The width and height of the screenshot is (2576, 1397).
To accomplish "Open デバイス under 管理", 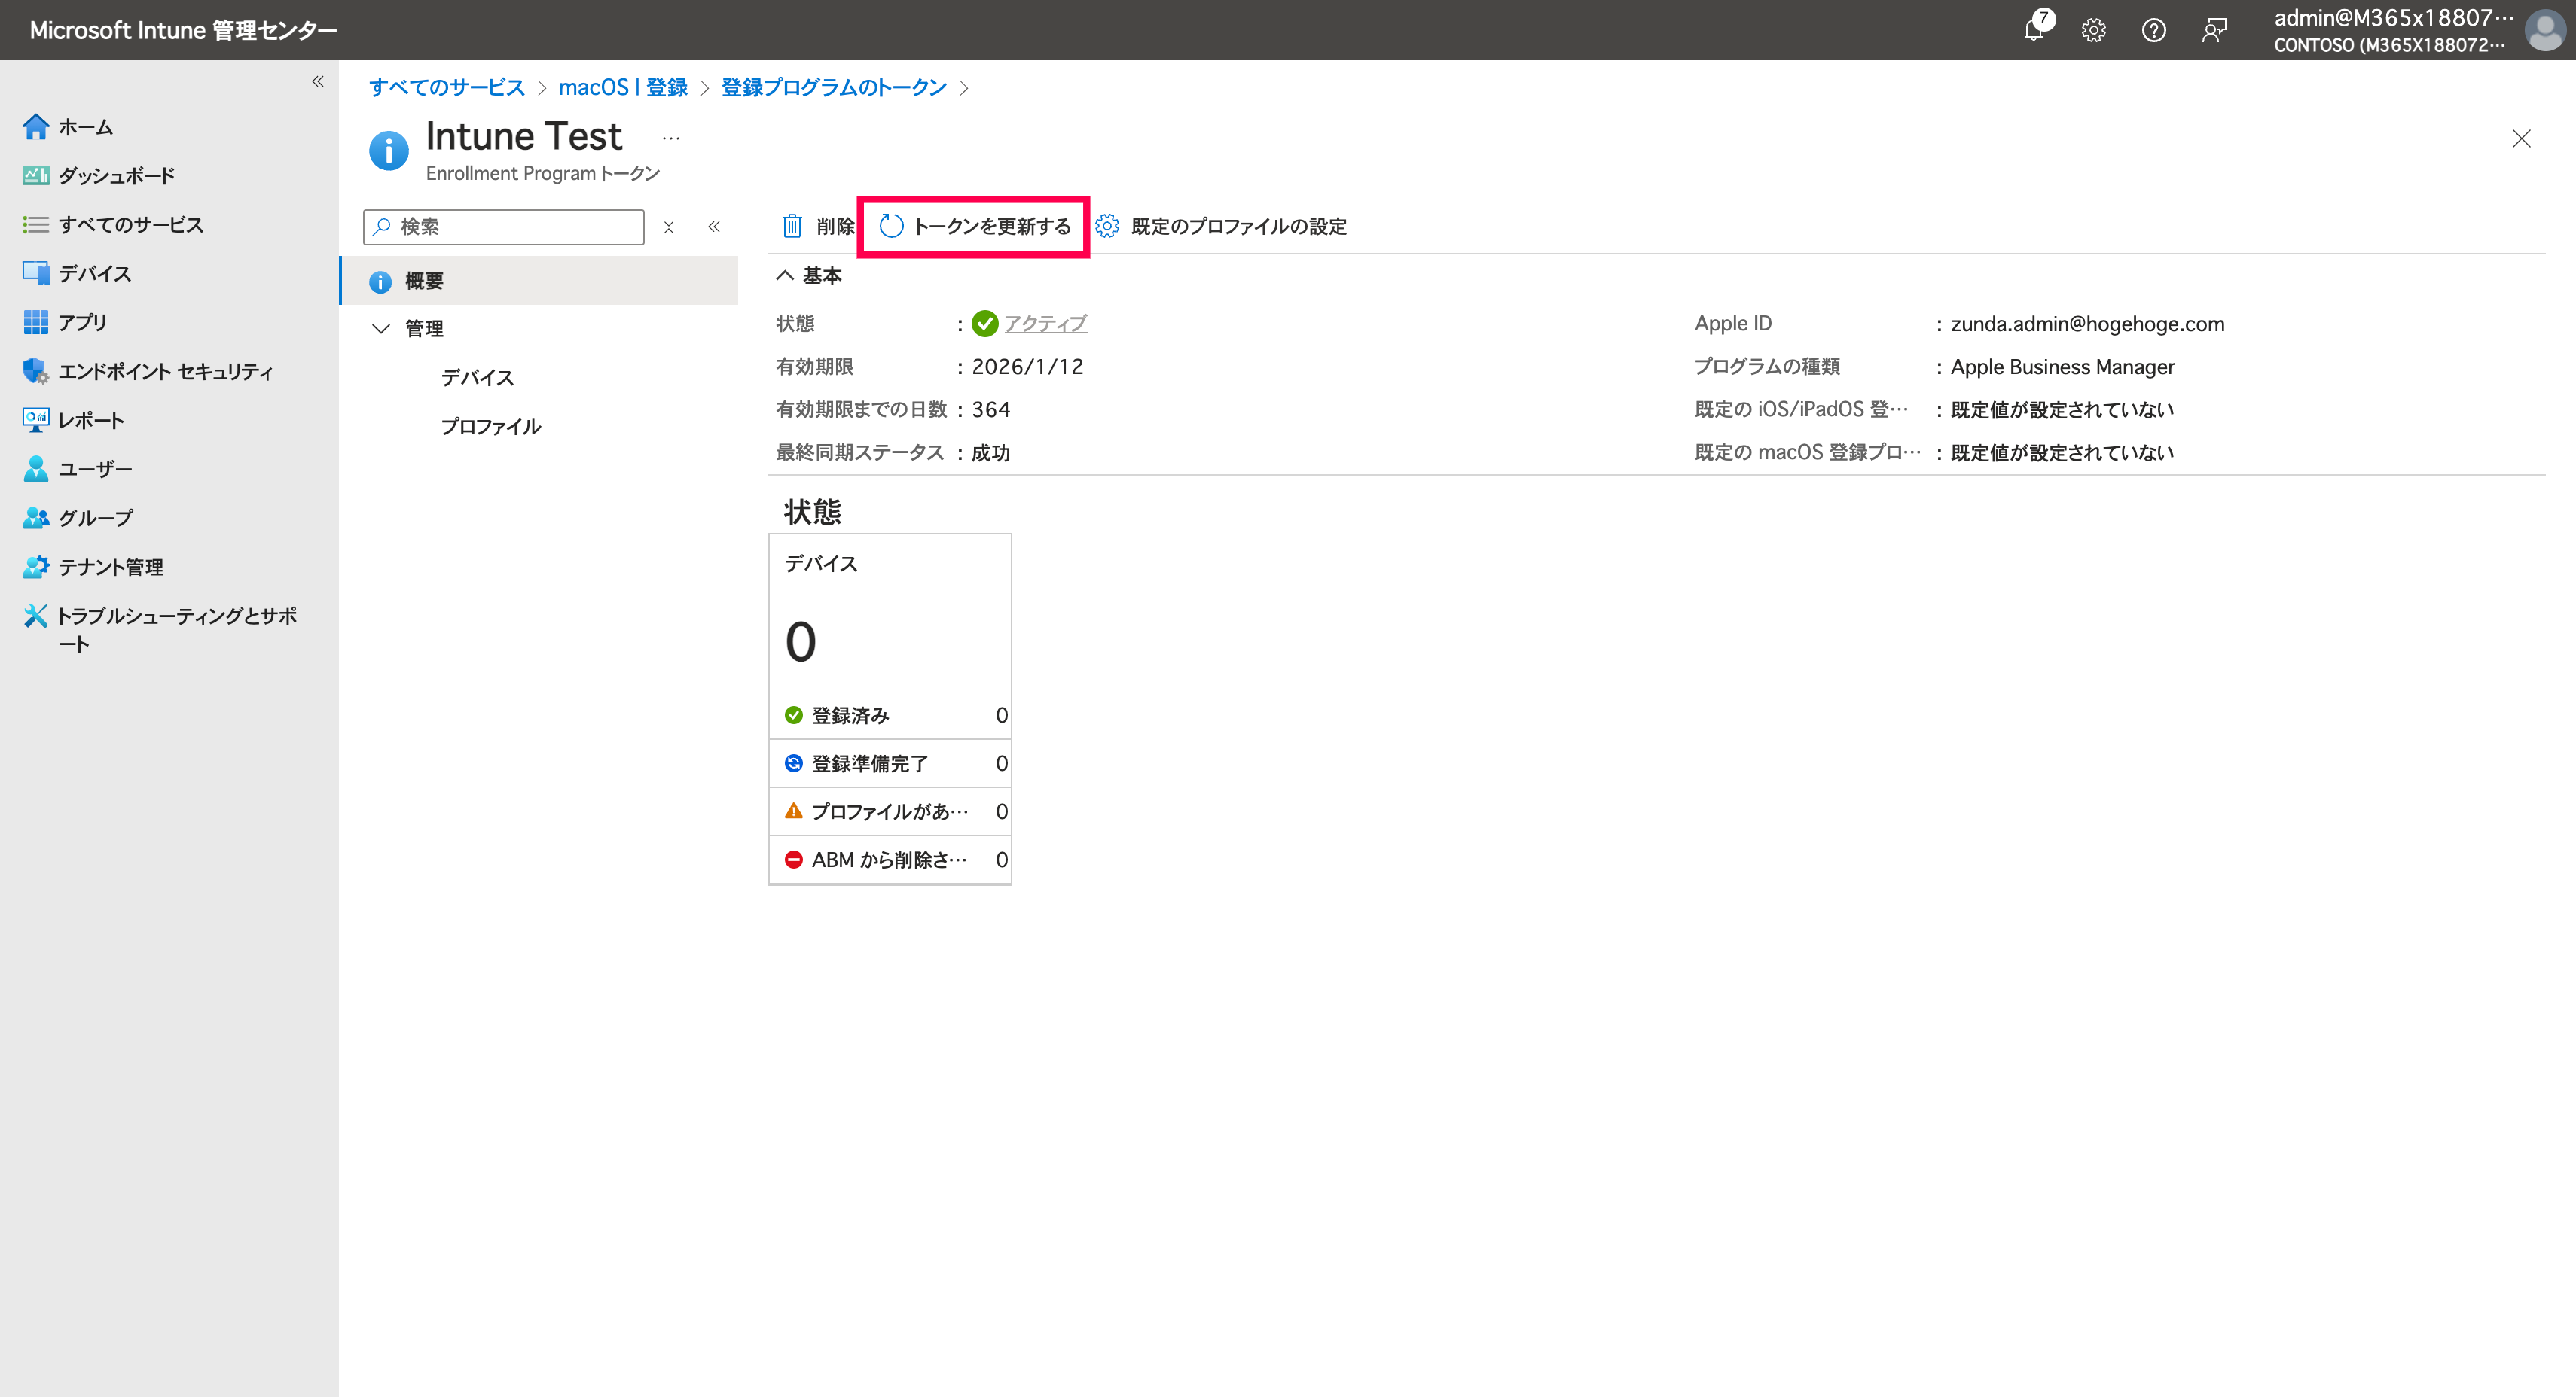I will point(478,378).
